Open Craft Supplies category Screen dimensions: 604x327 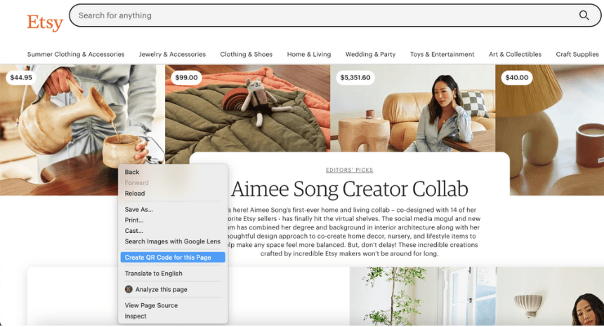click(x=577, y=54)
